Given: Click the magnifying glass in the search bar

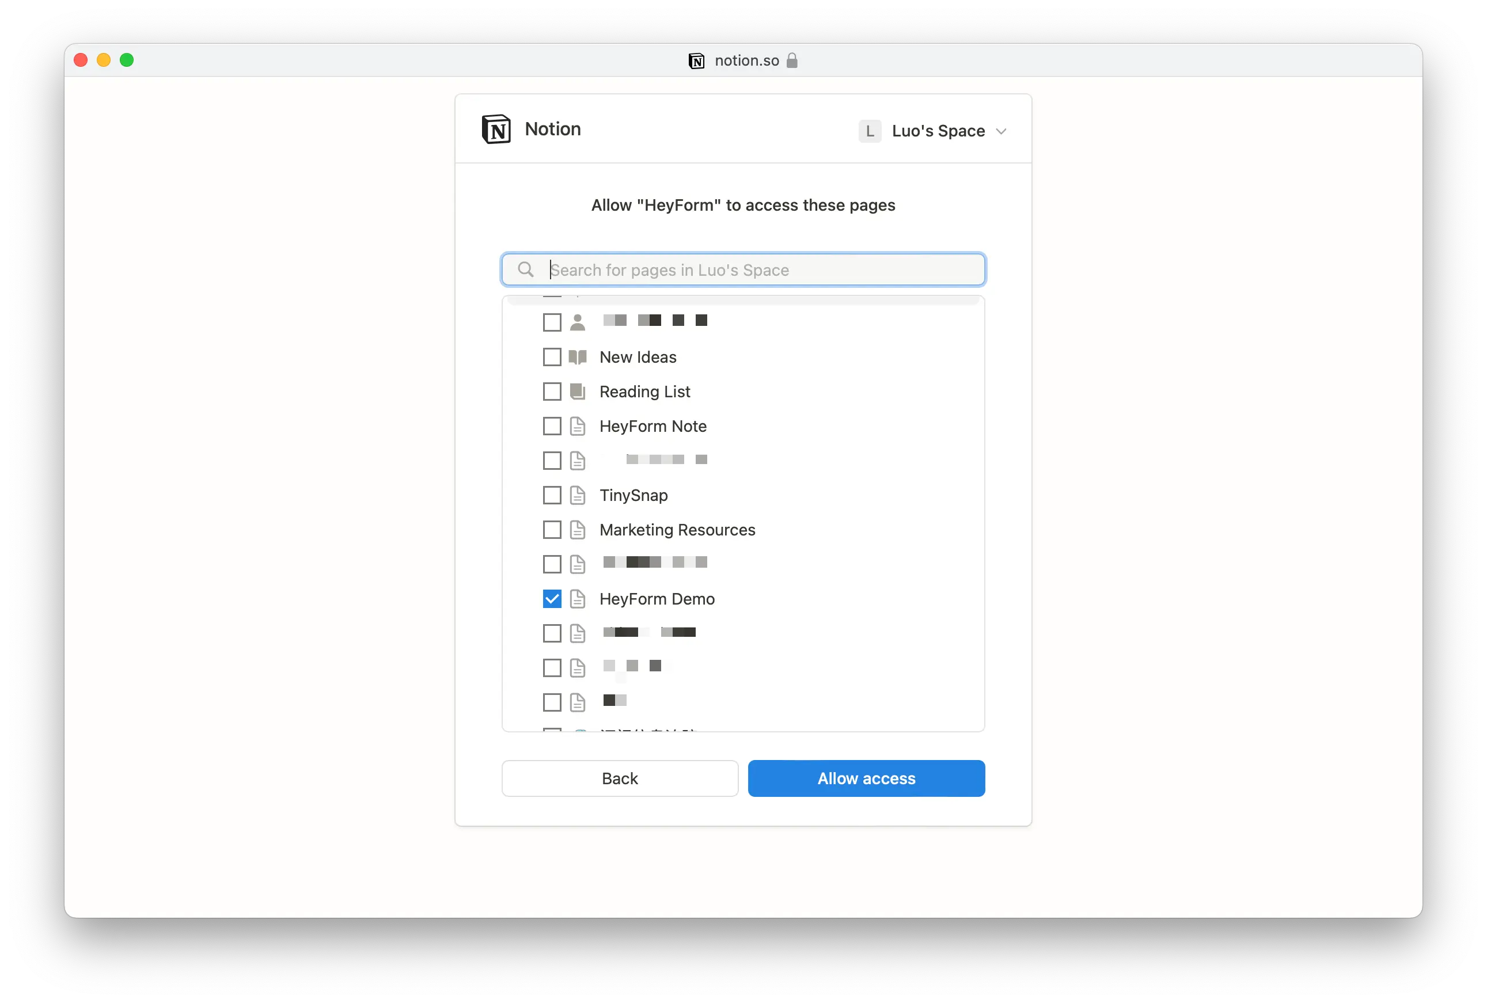Looking at the screenshot, I should (x=525, y=269).
